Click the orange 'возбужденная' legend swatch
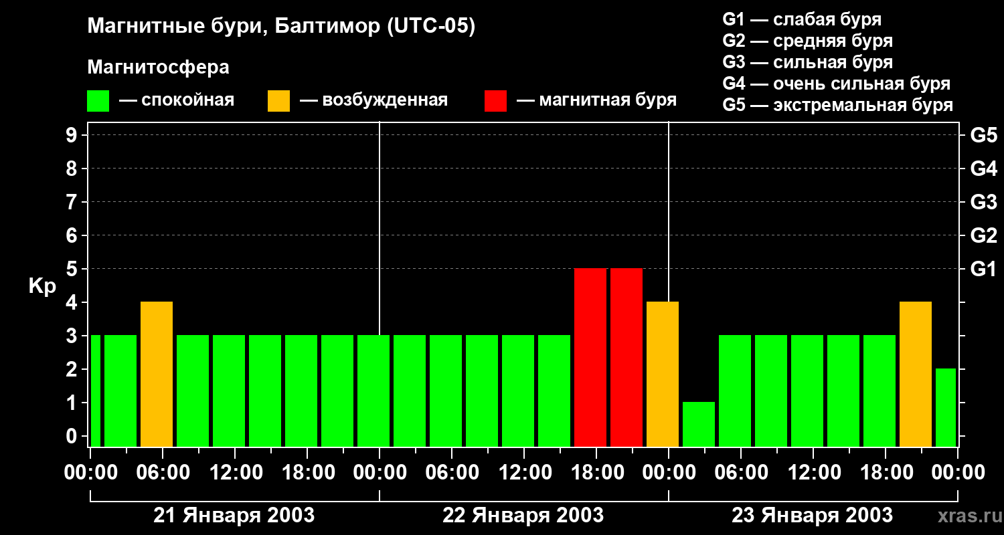 (x=278, y=101)
